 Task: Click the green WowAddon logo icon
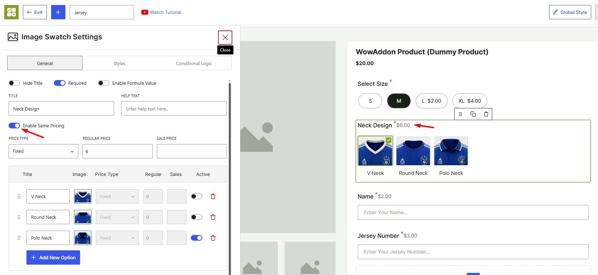(x=11, y=12)
